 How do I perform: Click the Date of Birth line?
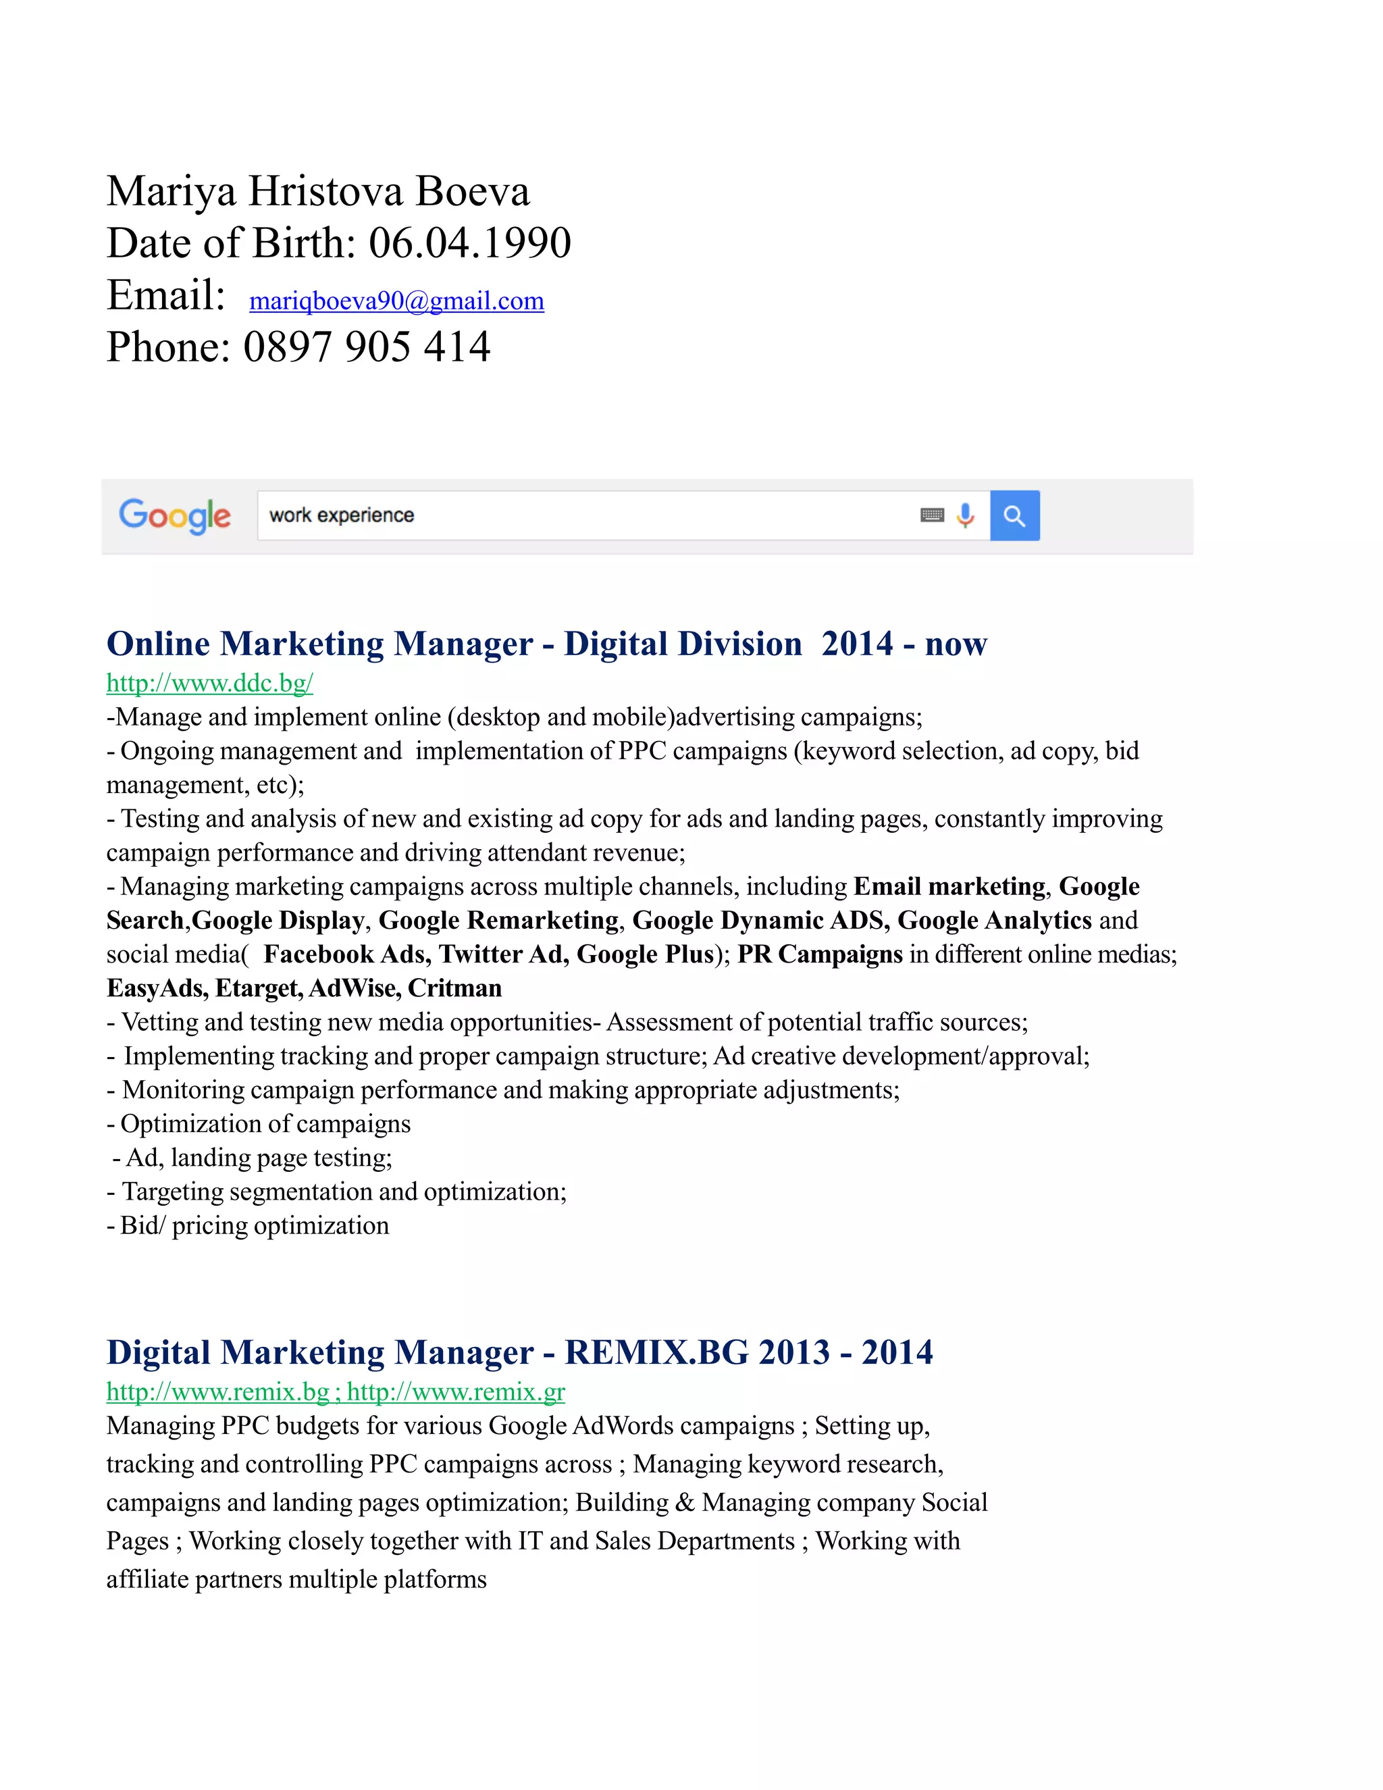click(338, 242)
